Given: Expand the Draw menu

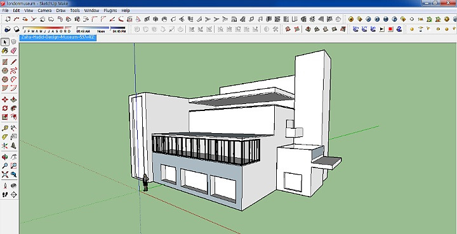Looking at the screenshot, I should pyautogui.click(x=61, y=11).
